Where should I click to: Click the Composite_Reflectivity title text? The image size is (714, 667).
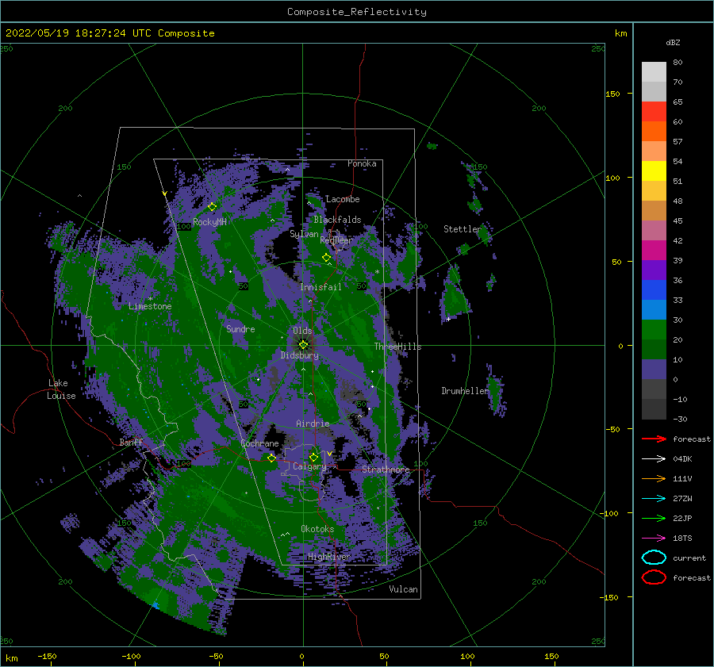[x=357, y=12]
